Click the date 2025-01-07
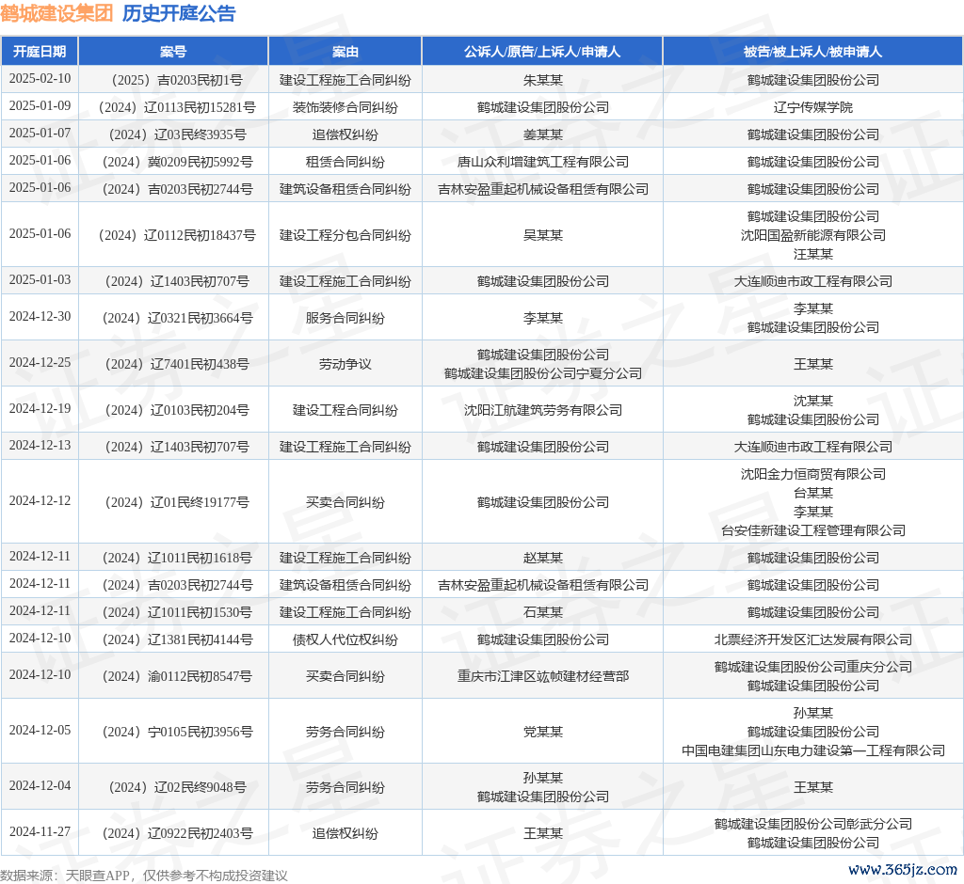 pos(40,133)
